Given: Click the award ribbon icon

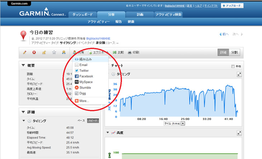Looking at the screenshot, I should (64, 52).
